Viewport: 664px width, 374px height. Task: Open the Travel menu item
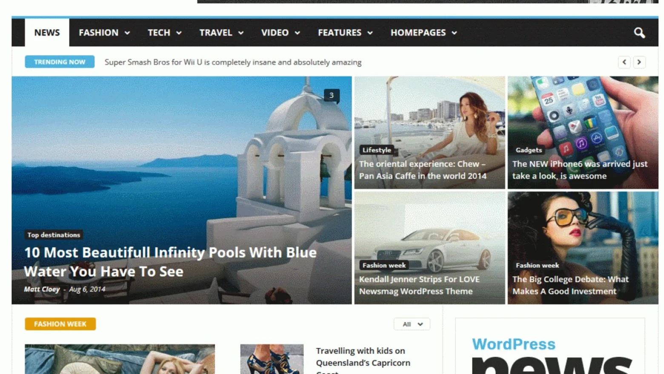click(216, 33)
